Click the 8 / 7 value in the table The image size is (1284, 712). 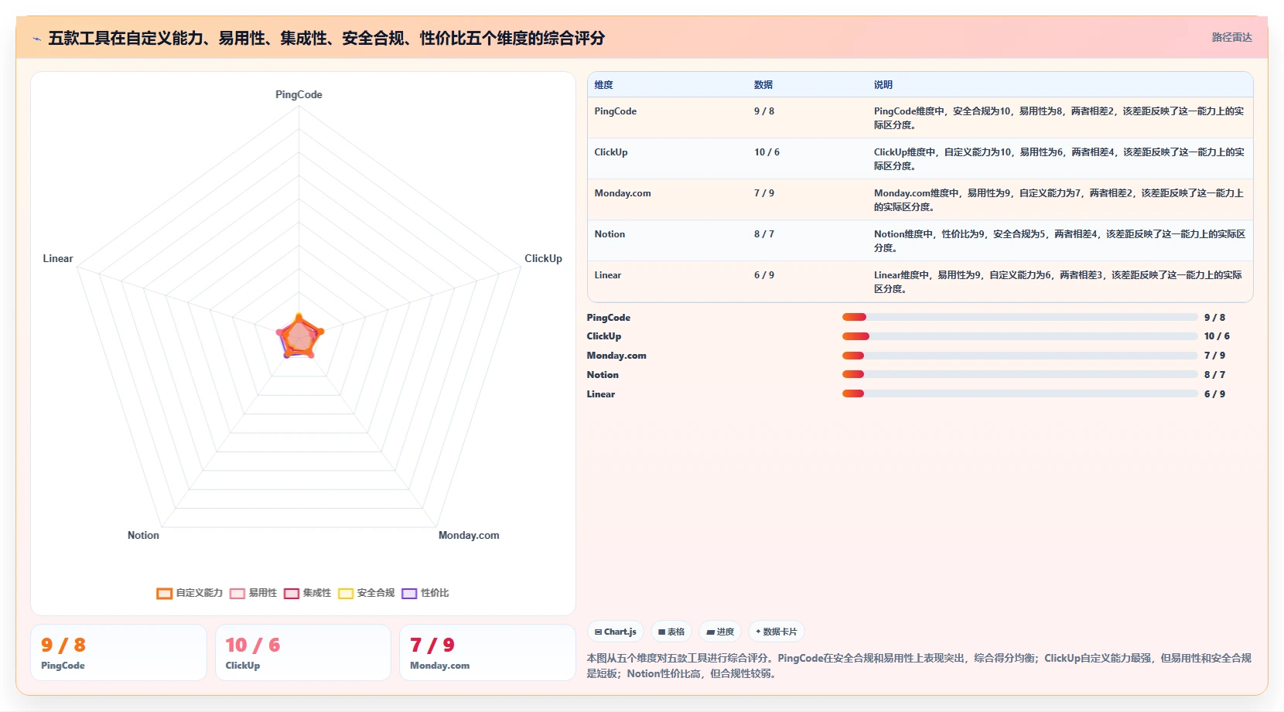pos(763,234)
